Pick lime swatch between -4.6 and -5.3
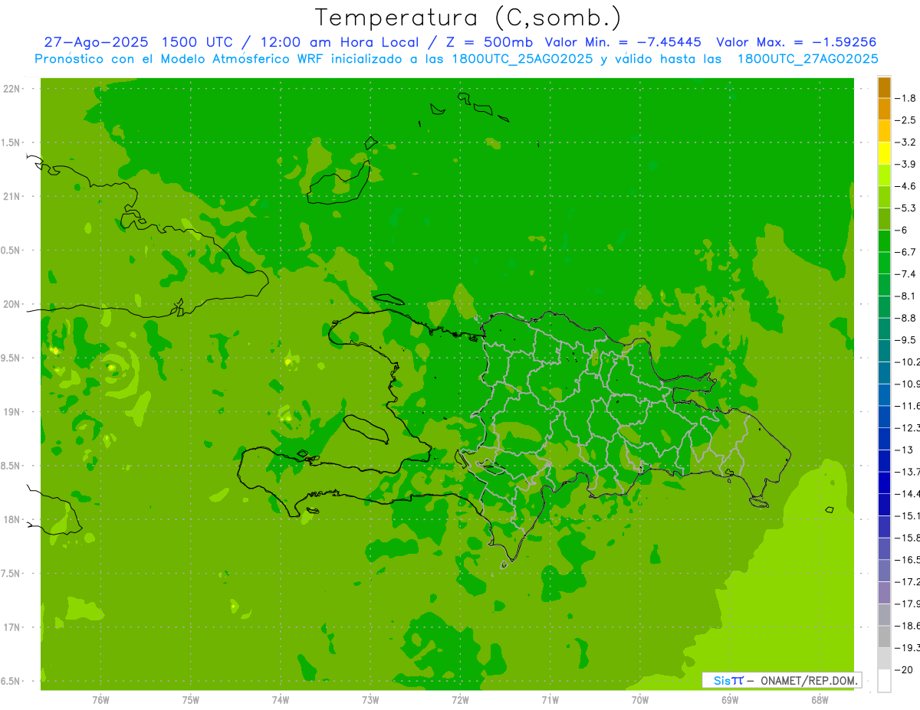Screen dimensions: 920x710 pos(884,198)
